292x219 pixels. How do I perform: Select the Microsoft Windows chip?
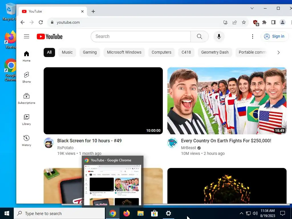[124, 52]
